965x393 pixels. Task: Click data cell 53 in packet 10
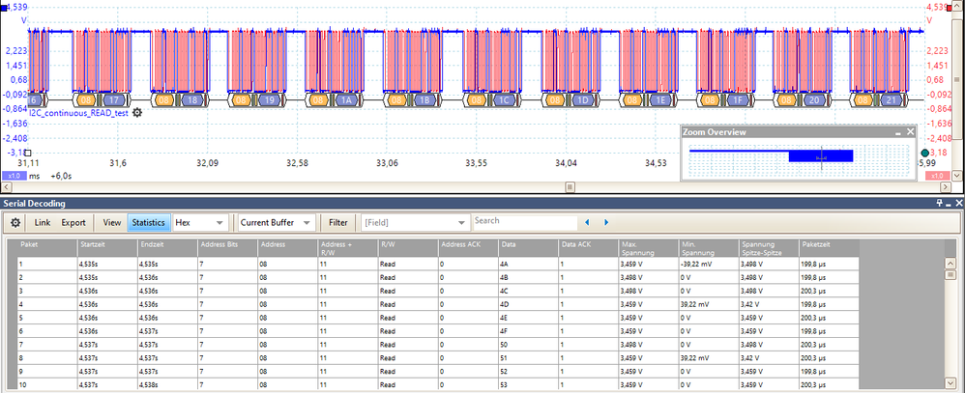tap(529, 385)
